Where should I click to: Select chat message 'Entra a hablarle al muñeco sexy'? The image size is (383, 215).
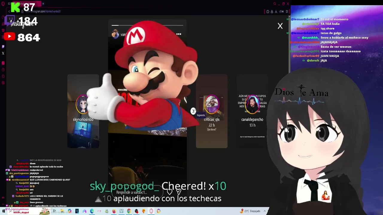[344, 38]
